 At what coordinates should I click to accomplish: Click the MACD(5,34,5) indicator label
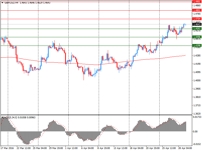[x=9, y=118]
